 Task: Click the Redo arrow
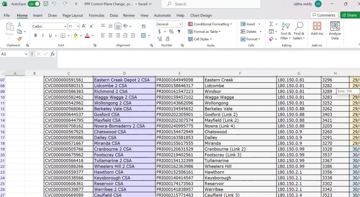click(65, 4)
